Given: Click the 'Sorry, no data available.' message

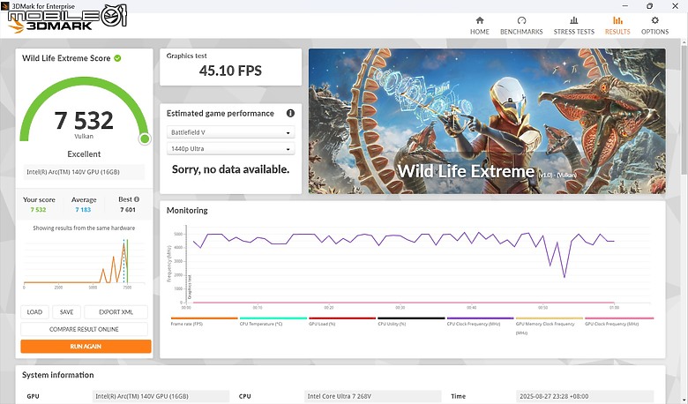Looking at the screenshot, I should tap(230, 169).
